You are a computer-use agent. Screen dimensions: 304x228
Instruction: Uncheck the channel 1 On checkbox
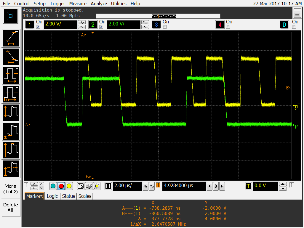(x=38, y=27)
